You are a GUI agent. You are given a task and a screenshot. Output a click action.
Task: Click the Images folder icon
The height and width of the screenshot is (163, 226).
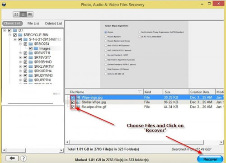pos(36,48)
